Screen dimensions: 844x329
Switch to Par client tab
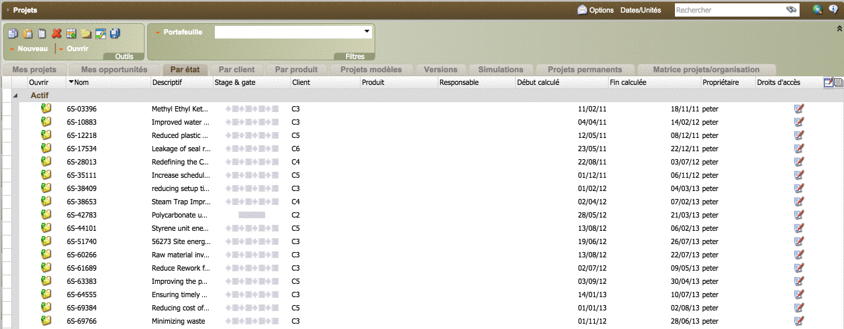click(237, 70)
